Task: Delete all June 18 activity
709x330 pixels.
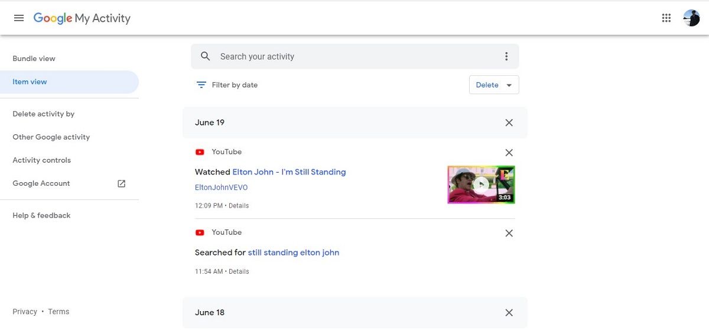Action: click(509, 312)
